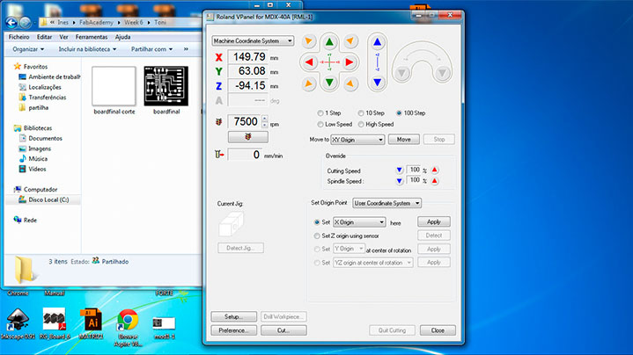The height and width of the screenshot is (355, 633).
Task: Click the Apply button next to X Origin
Action: tap(433, 222)
